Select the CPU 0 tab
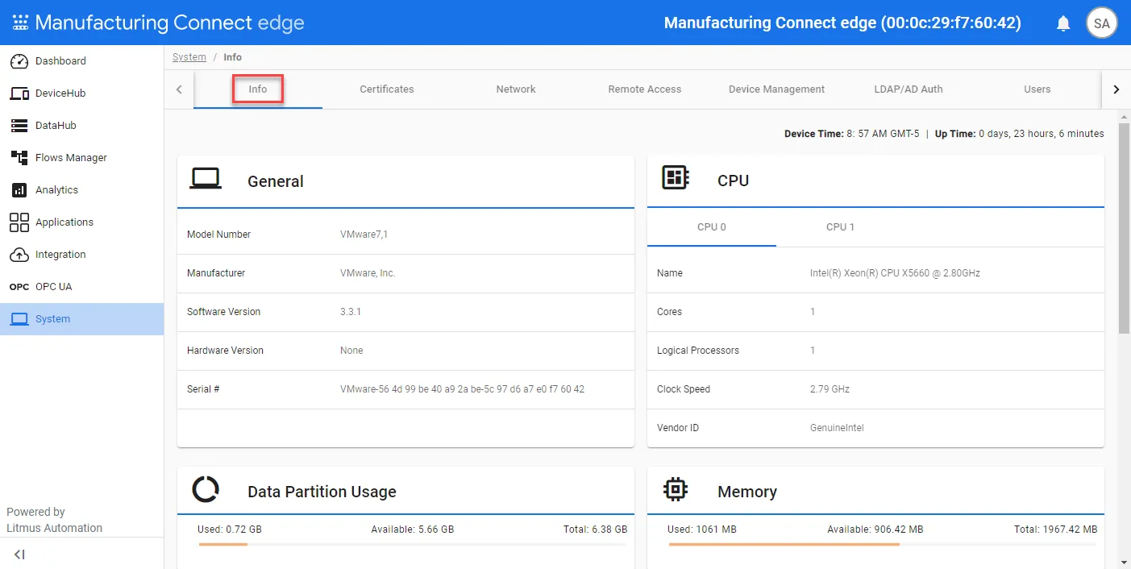The width and height of the screenshot is (1131, 569). coord(712,227)
